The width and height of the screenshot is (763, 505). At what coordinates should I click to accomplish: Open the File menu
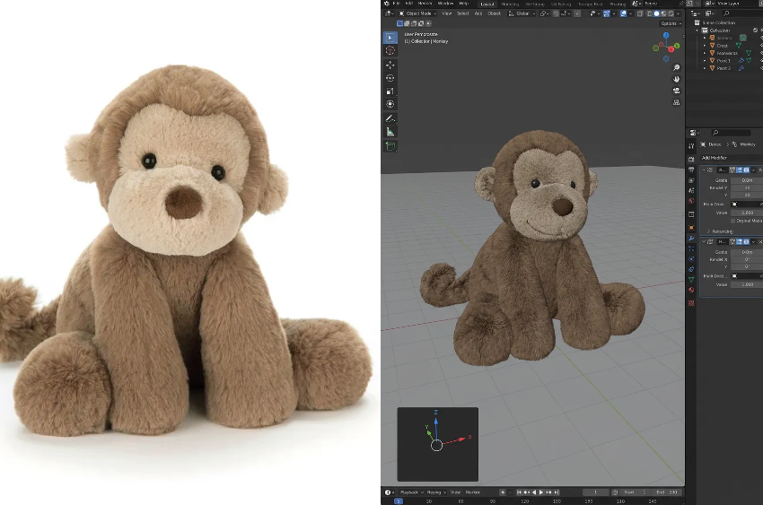(396, 4)
